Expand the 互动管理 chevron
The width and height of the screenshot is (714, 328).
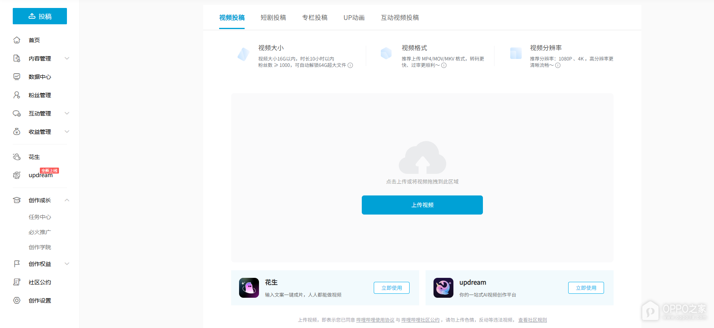(67, 113)
